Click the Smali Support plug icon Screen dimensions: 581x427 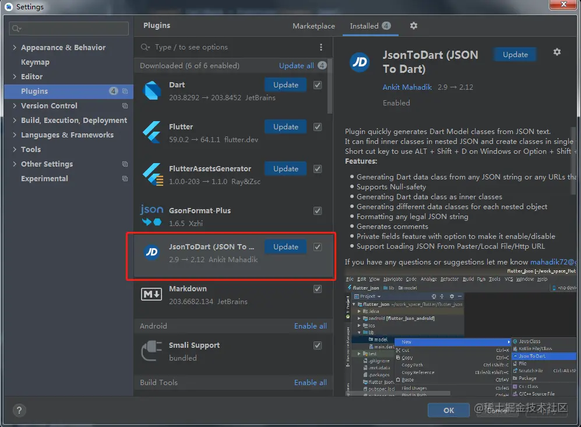click(152, 350)
